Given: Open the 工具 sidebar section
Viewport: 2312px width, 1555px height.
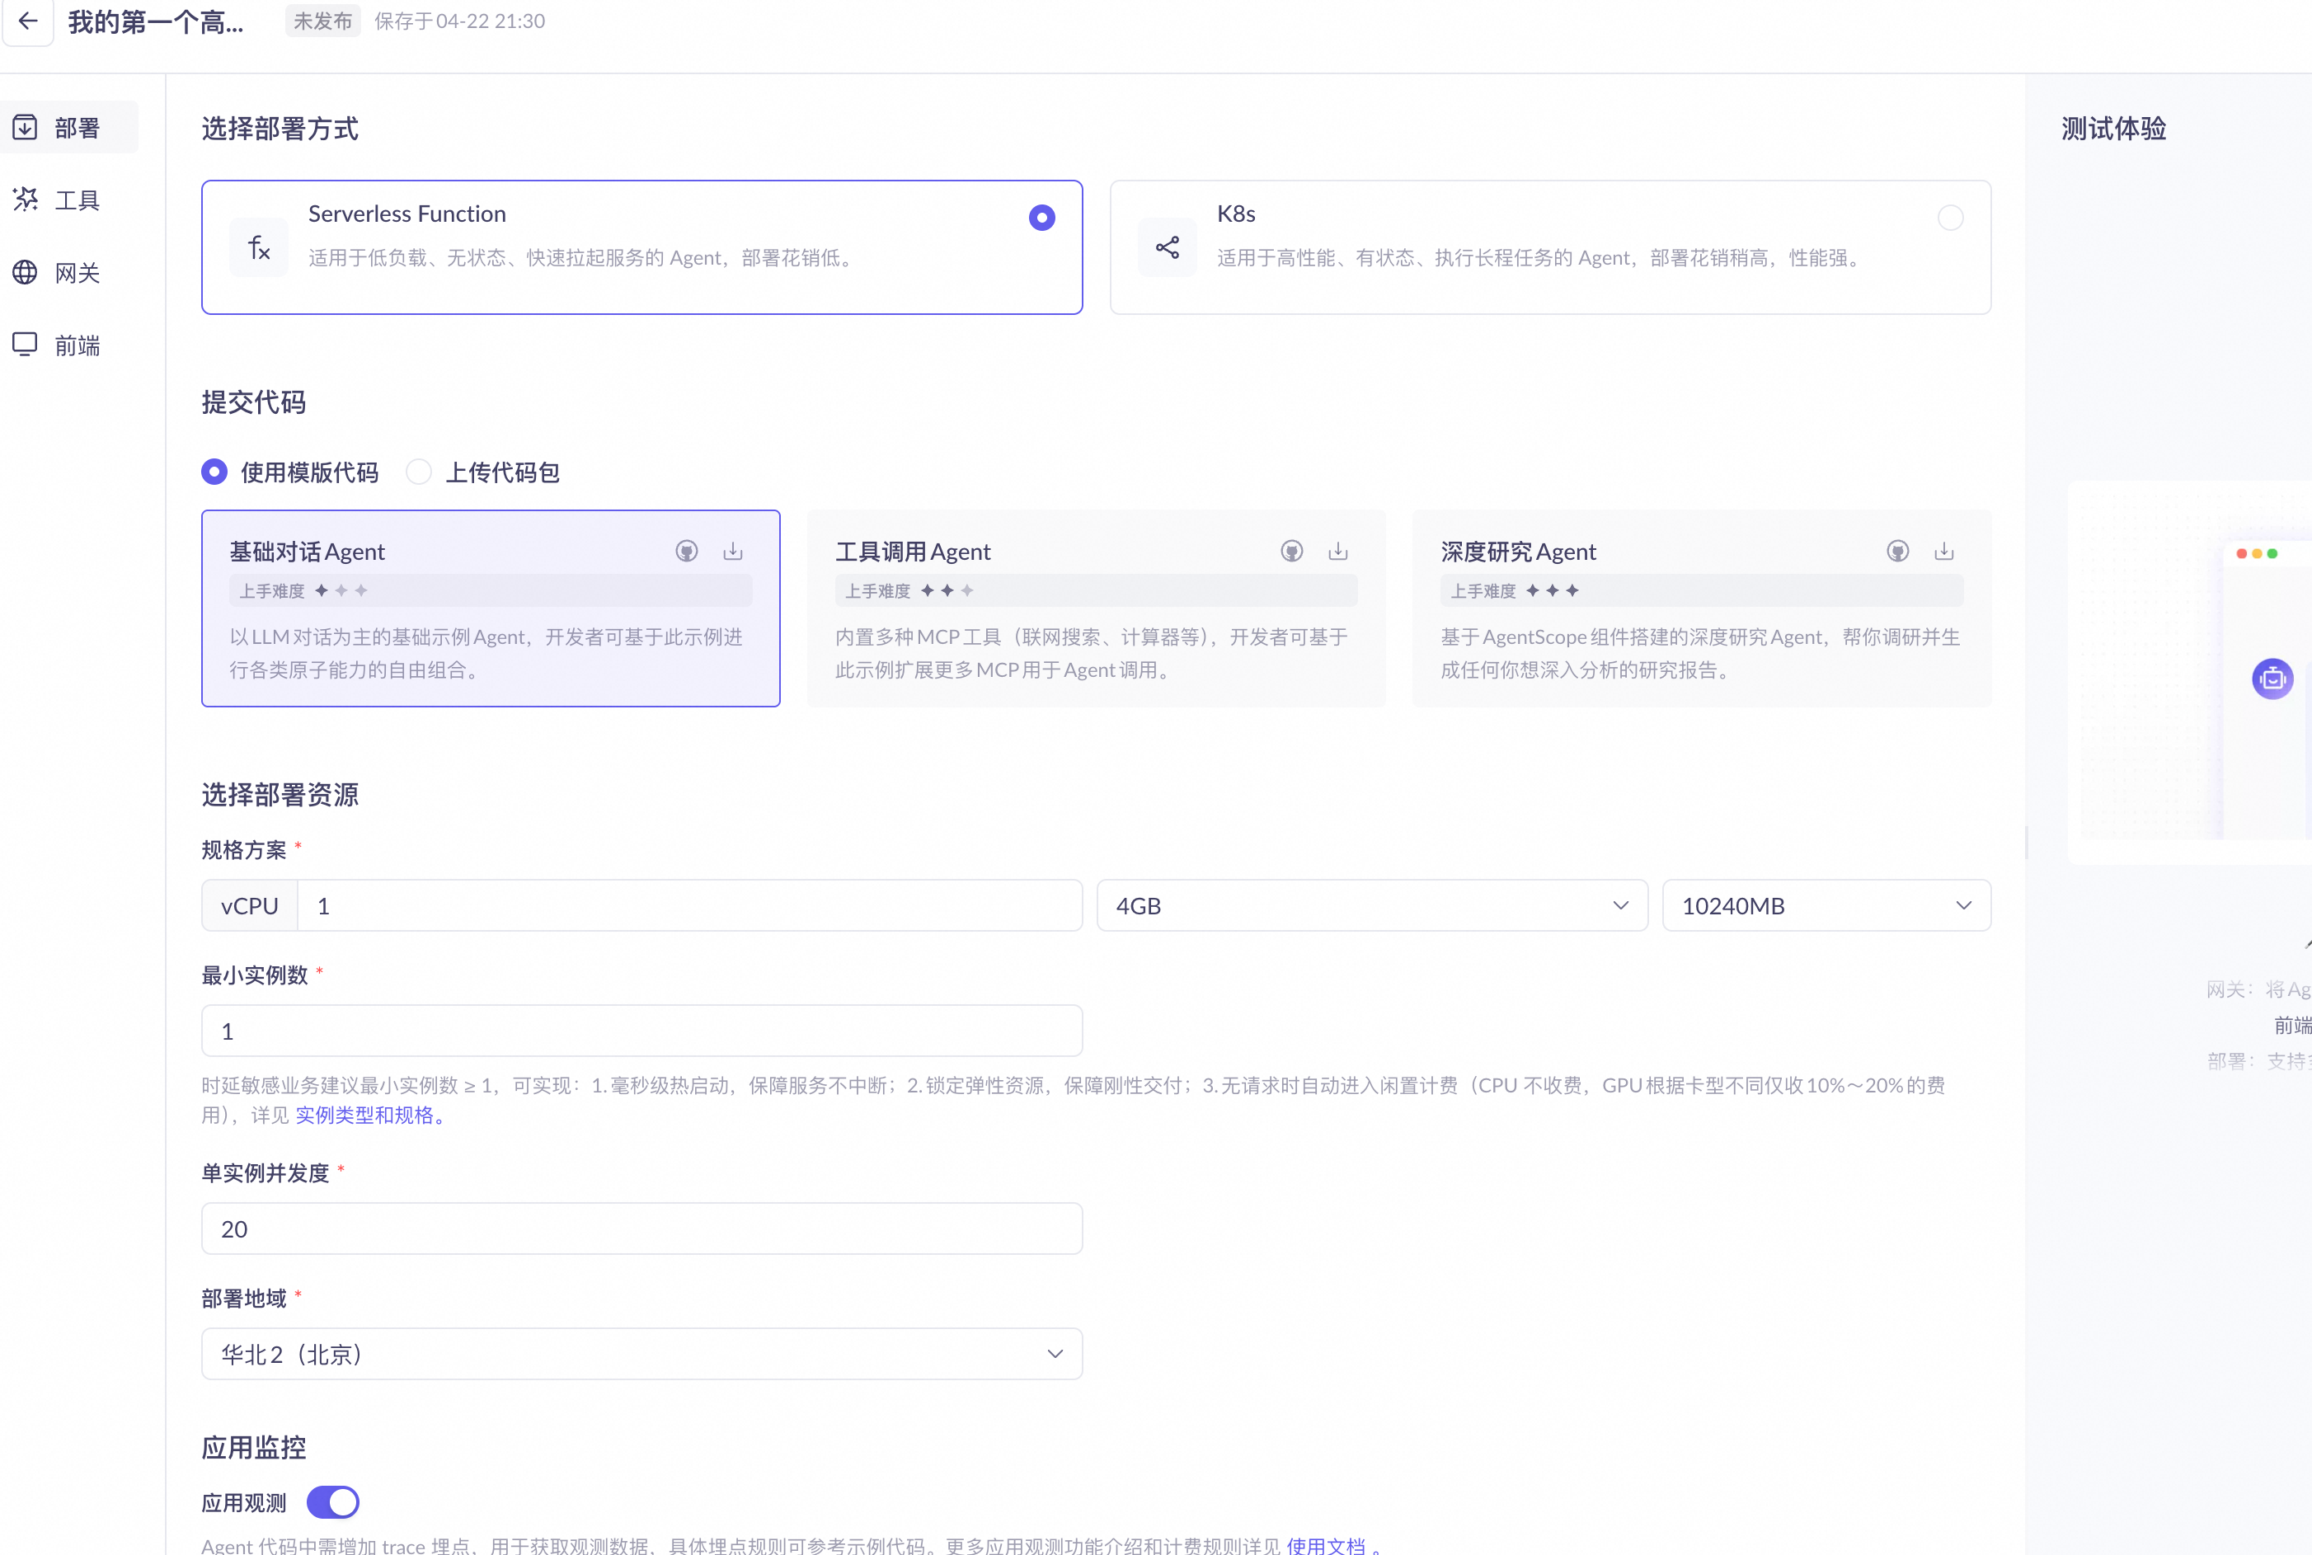Looking at the screenshot, I should click(x=68, y=200).
